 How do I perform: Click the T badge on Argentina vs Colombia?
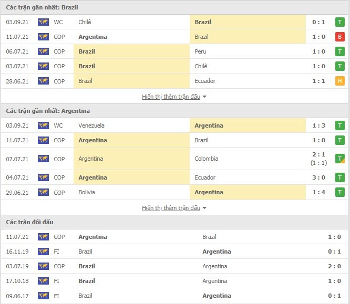[339, 159]
